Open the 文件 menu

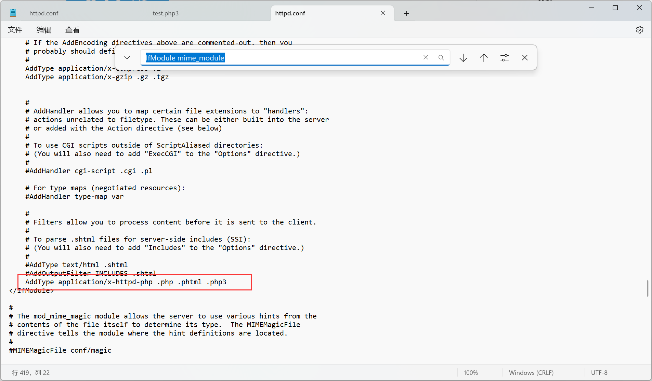tap(15, 30)
